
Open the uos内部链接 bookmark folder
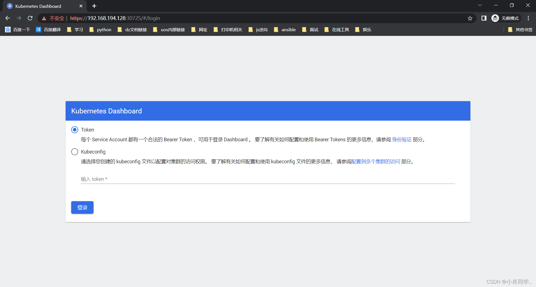click(169, 30)
